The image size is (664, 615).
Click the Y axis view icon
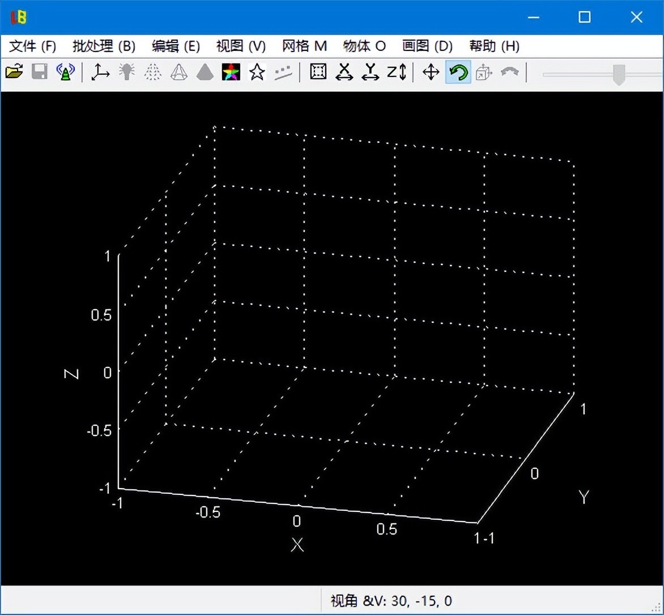(371, 72)
